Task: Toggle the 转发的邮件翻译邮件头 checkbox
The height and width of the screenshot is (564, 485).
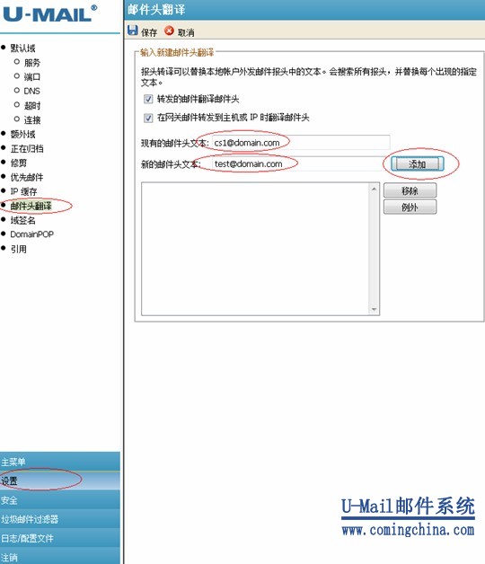Action: coord(148,99)
